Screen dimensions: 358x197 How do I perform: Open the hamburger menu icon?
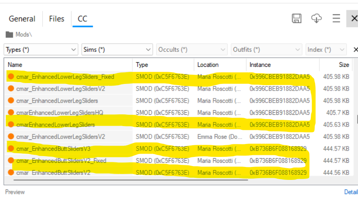(336, 18)
